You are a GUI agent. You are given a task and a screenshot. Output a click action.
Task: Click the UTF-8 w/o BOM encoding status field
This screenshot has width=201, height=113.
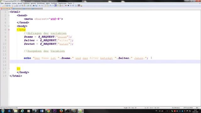tap(188, 108)
